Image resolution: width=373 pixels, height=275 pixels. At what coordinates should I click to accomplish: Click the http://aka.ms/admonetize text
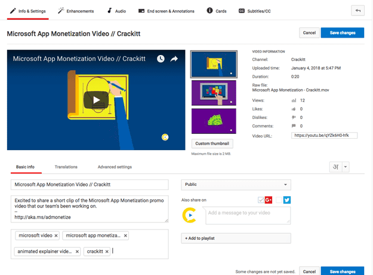click(42, 218)
